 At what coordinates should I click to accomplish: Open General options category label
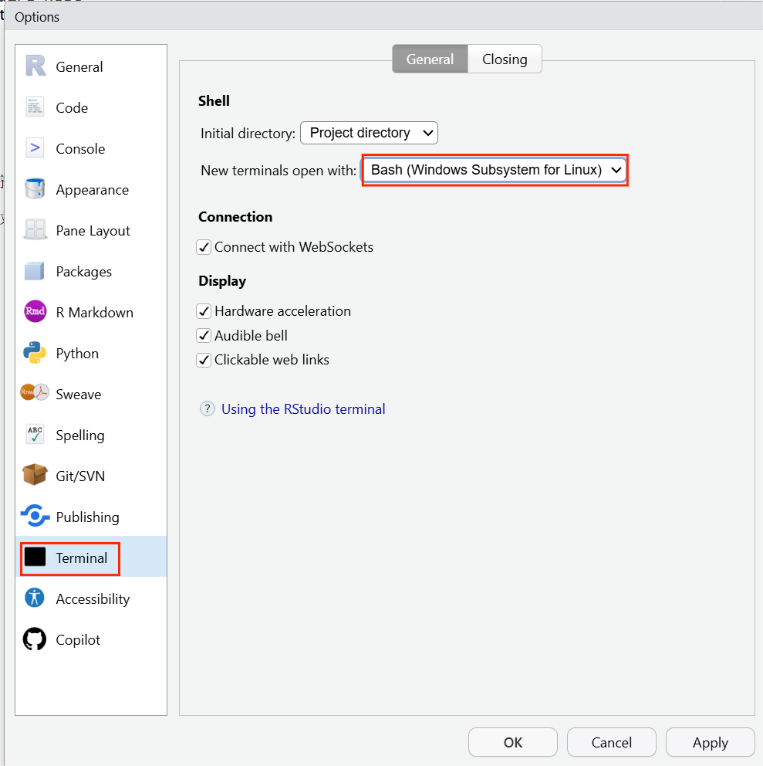point(79,67)
